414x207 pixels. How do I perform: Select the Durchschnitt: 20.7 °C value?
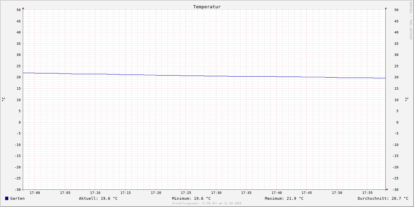point(383,198)
